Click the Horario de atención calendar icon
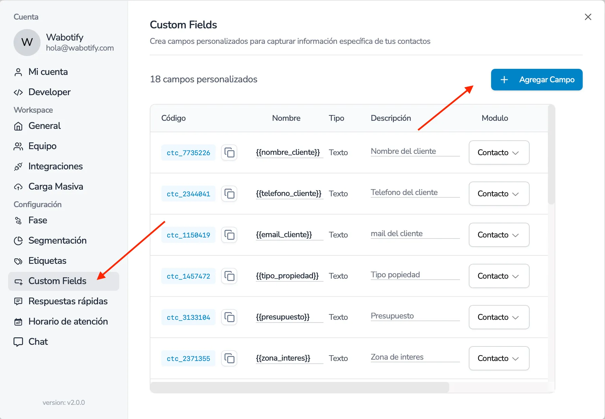Viewport: 605px width, 419px height. tap(19, 322)
